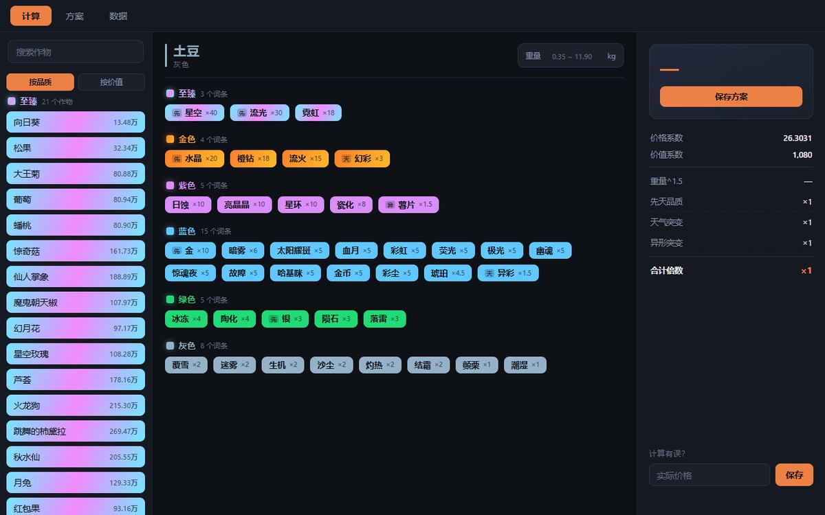825x515 pixels.
Task: Enable the 霓虹 ×18 modifier chip
Action: point(318,113)
